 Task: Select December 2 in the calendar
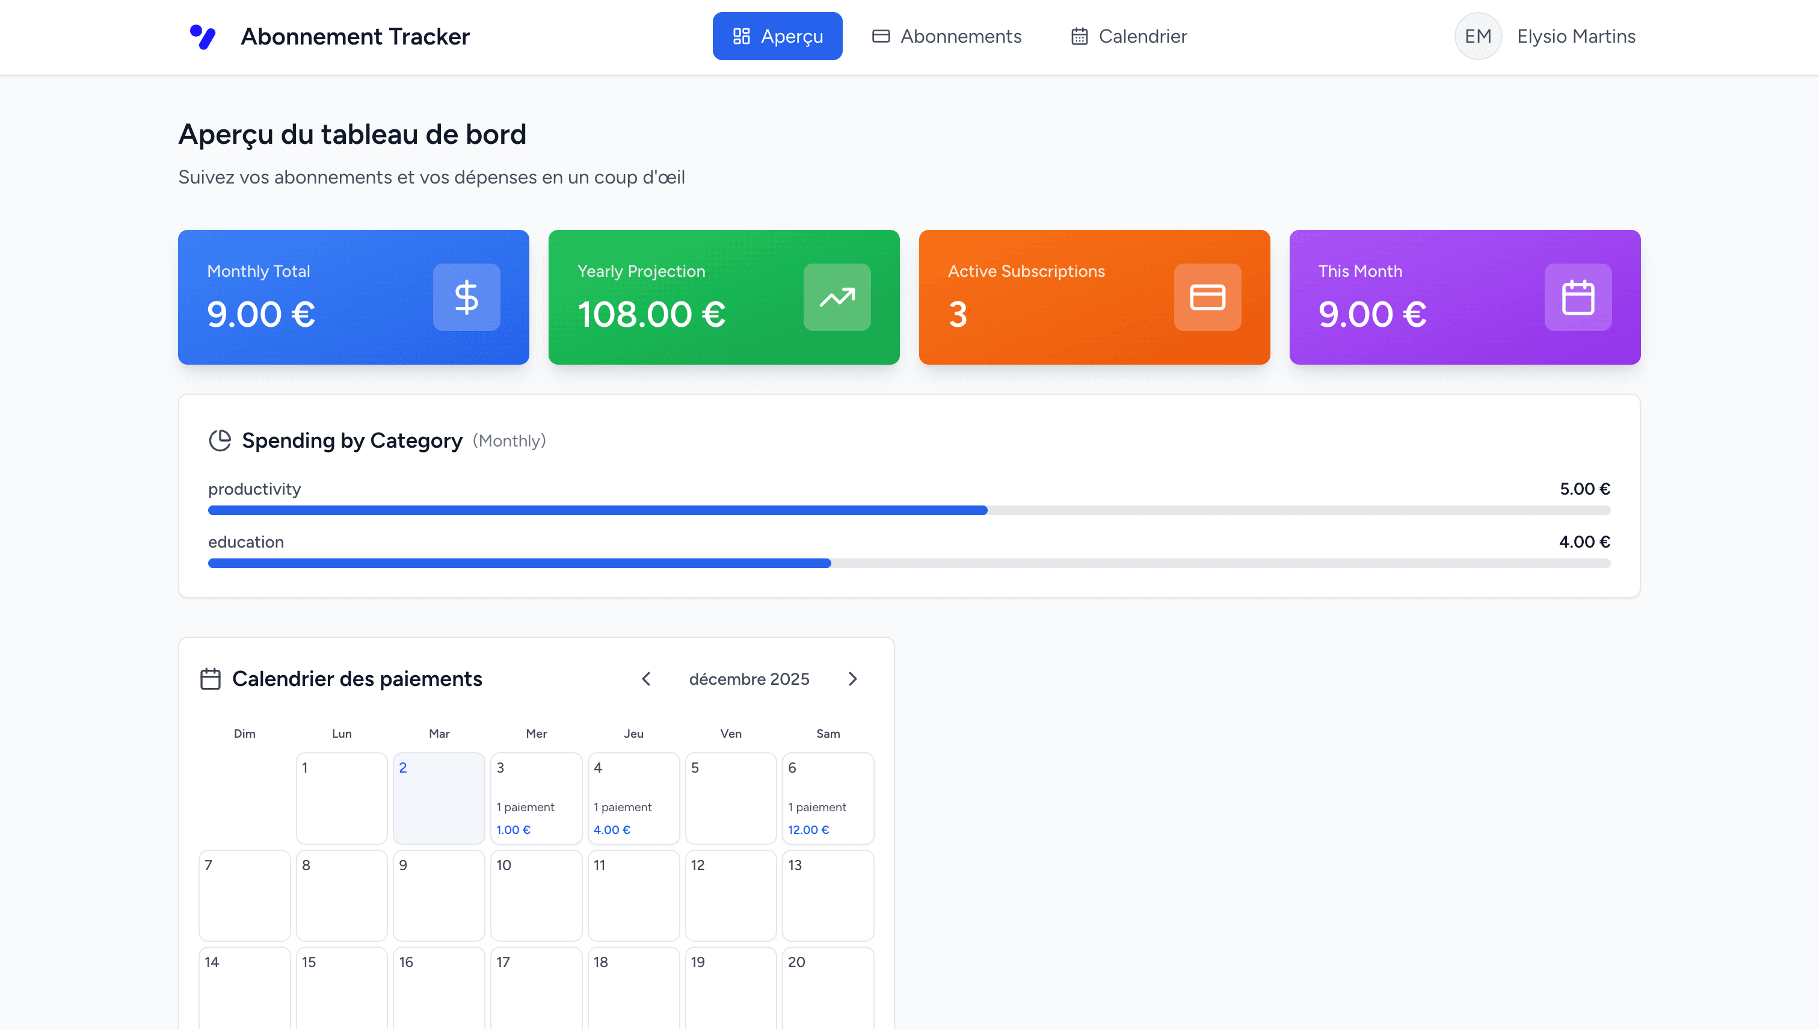[438, 798]
